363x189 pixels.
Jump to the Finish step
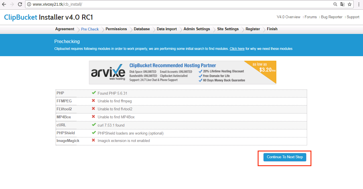coord(272,29)
